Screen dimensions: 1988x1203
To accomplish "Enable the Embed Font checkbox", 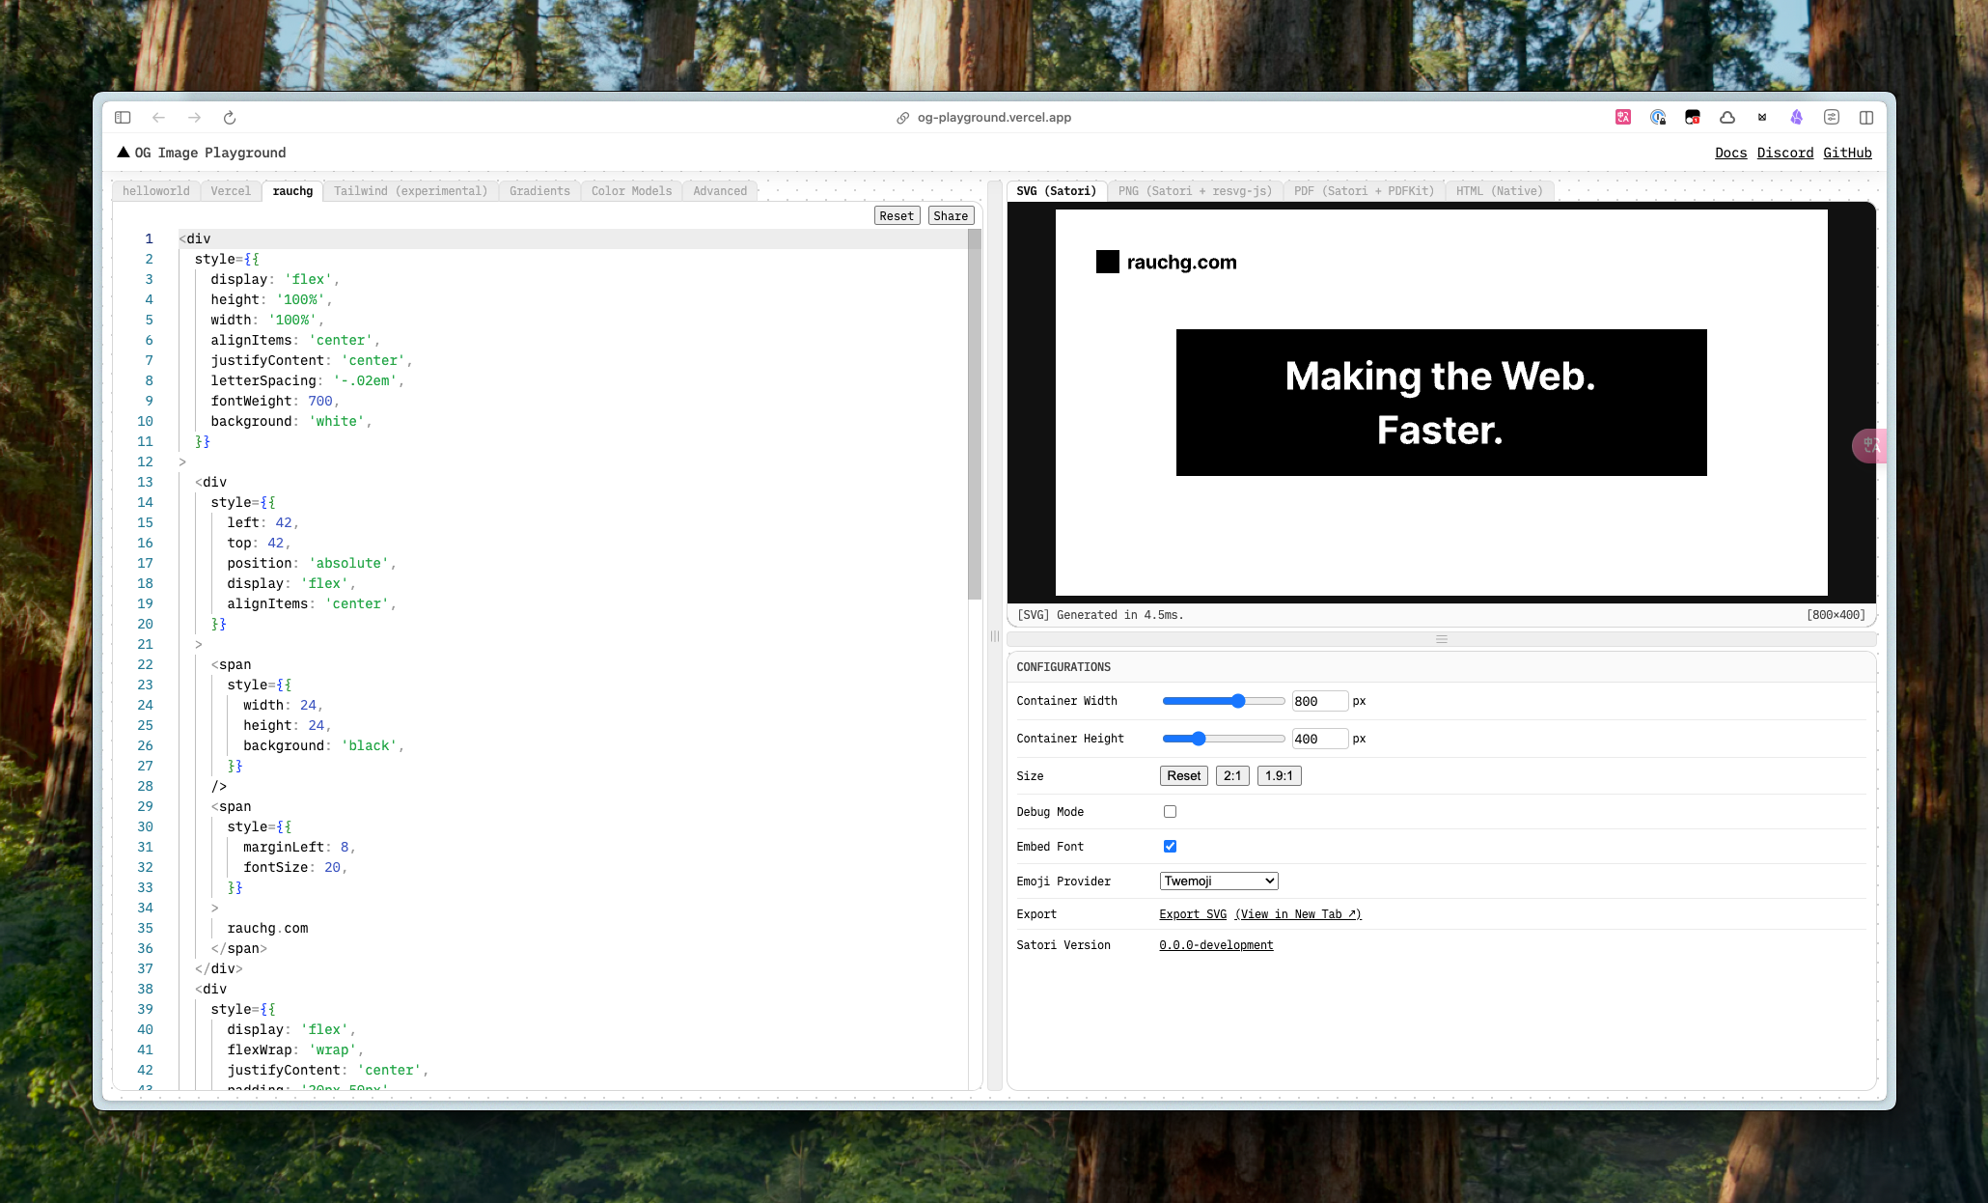I will 1170,847.
